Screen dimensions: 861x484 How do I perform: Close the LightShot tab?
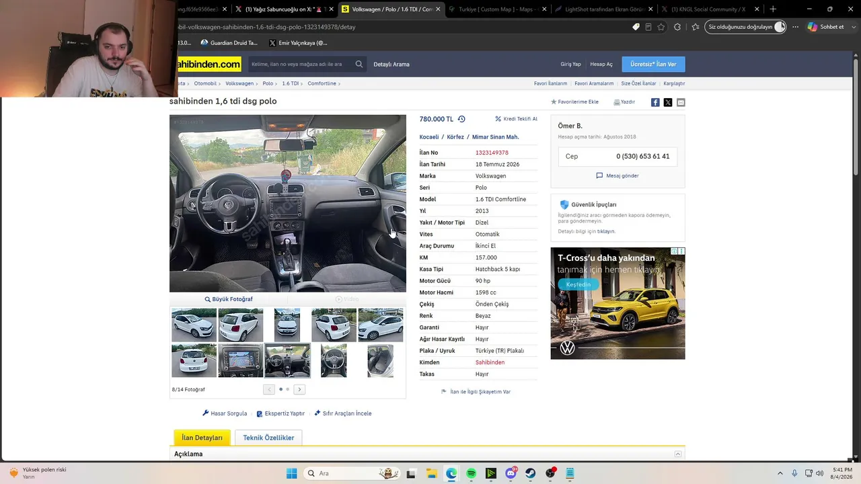pos(650,9)
